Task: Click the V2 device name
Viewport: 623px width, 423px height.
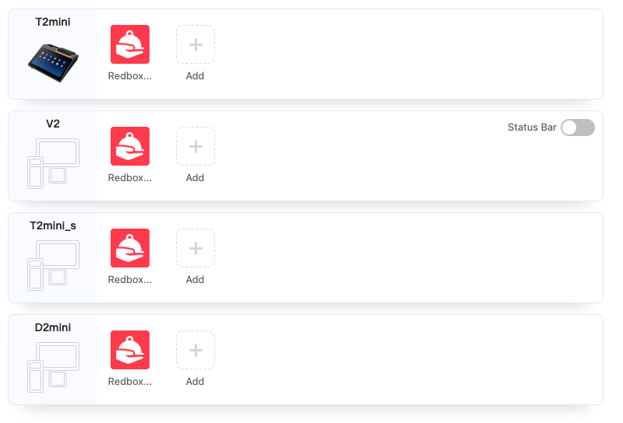Action: click(x=53, y=124)
